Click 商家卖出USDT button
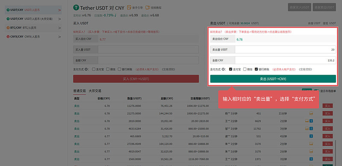The height and width of the screenshot is (166, 342). click(x=324, y=7)
